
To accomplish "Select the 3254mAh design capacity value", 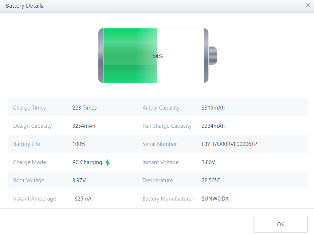I will pos(84,126).
